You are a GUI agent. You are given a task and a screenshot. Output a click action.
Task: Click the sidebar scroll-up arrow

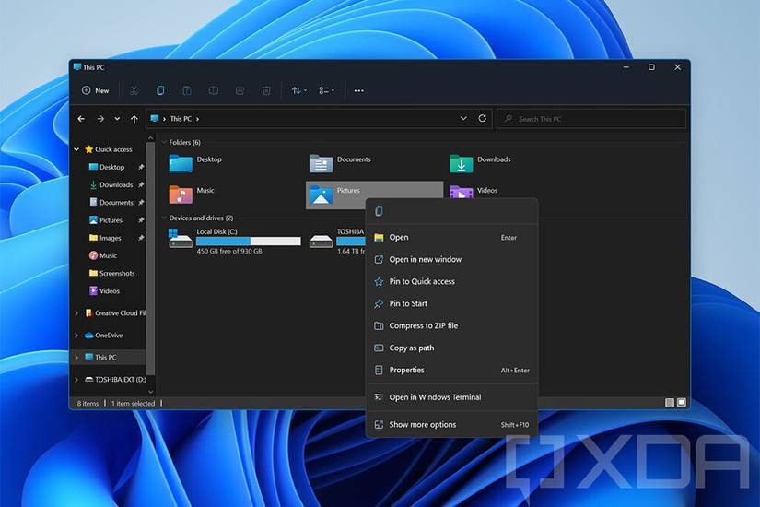(151, 139)
